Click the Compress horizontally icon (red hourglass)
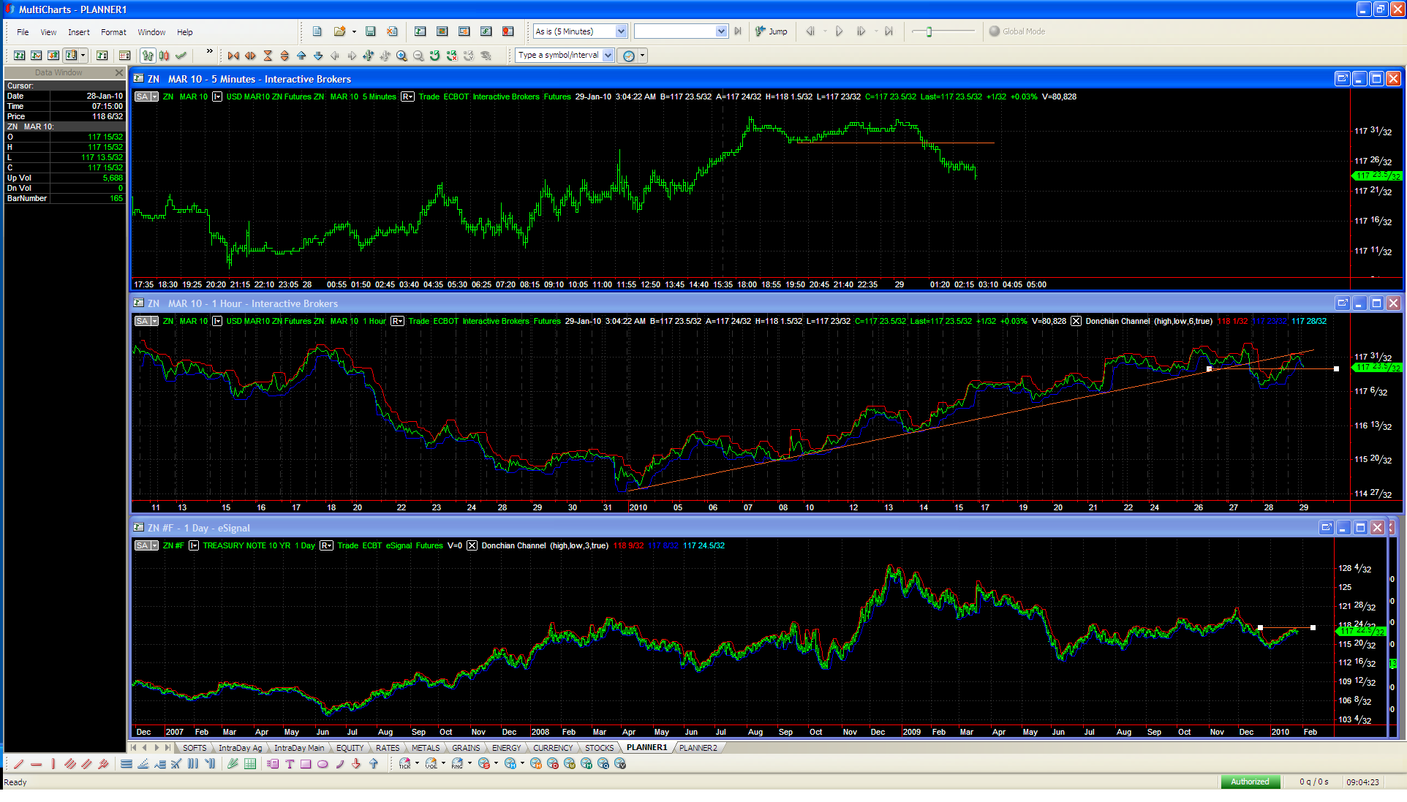 [268, 56]
